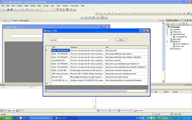Click the horizontal scrollbar thumb in results grid
This screenshot has height=120, width=192.
87,91
